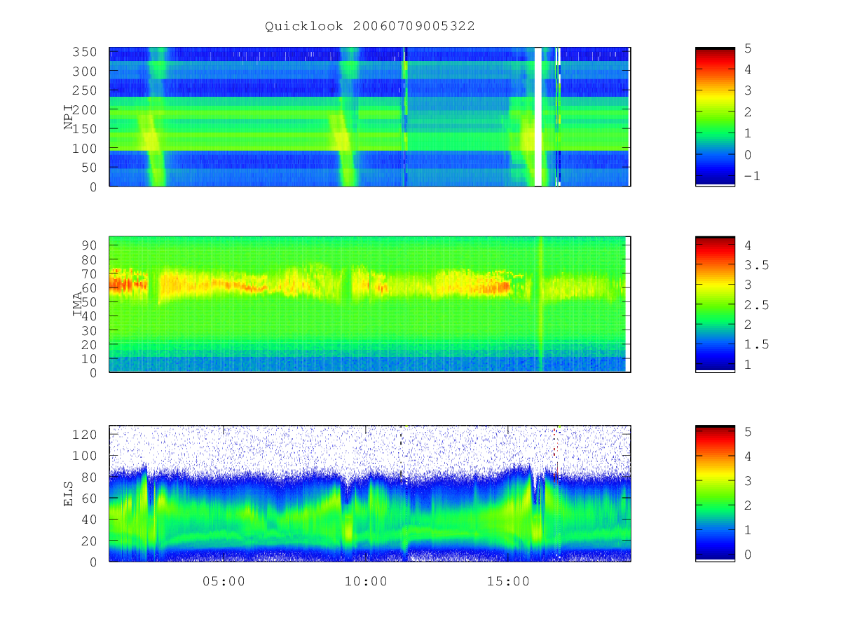Image resolution: width=841 pixels, height=631 pixels.
Task: Click the title text Quicklook 20060709005322
Action: pyautogui.click(x=370, y=26)
